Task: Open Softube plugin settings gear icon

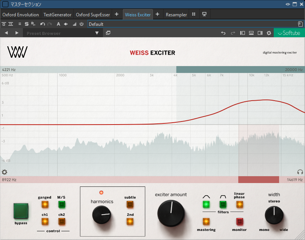Action: point(269,33)
